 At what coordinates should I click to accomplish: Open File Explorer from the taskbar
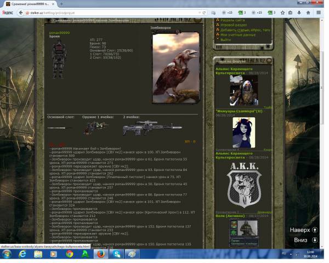coord(38,254)
